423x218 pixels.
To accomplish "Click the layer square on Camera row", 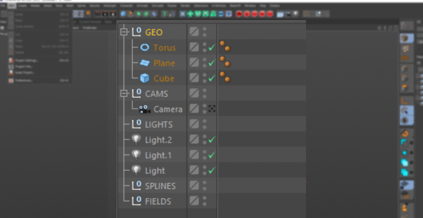I will (194, 109).
